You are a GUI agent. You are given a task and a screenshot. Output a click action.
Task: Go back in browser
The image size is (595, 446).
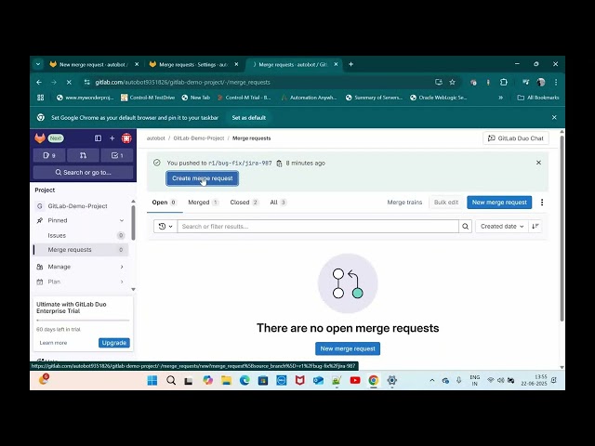pyautogui.click(x=39, y=83)
